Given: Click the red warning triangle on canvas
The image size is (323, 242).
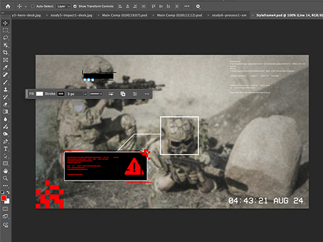Looking at the screenshot, I should [x=134, y=167].
